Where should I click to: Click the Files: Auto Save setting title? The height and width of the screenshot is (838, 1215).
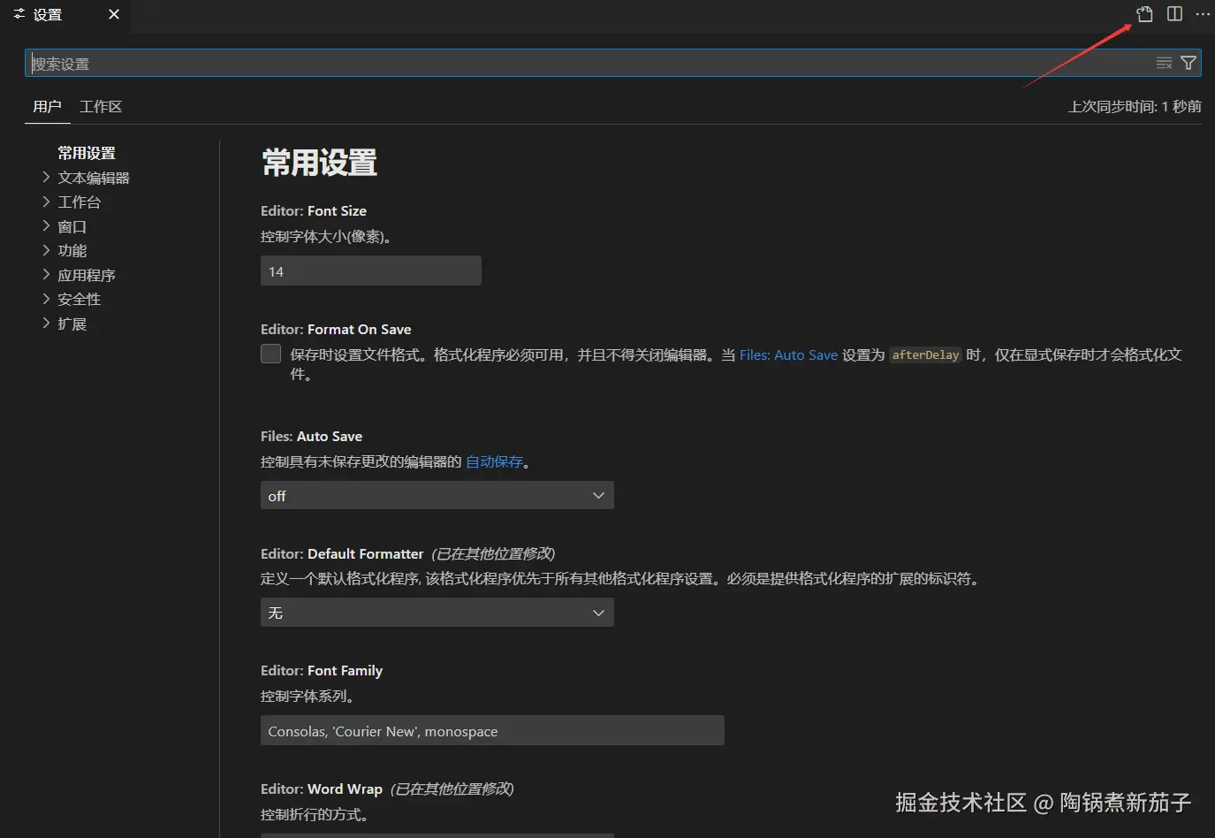point(311,436)
